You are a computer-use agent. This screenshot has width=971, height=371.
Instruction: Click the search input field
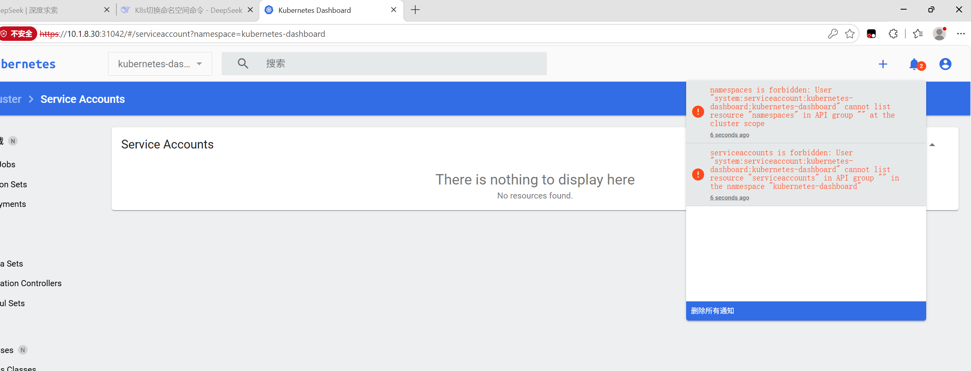(384, 64)
